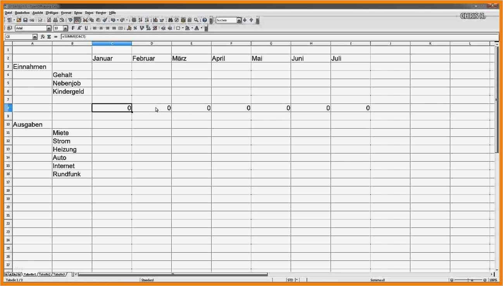Image resolution: width=503 pixels, height=286 pixels.
Task: Click the function equals button in formula bar
Action: [x=55, y=37]
